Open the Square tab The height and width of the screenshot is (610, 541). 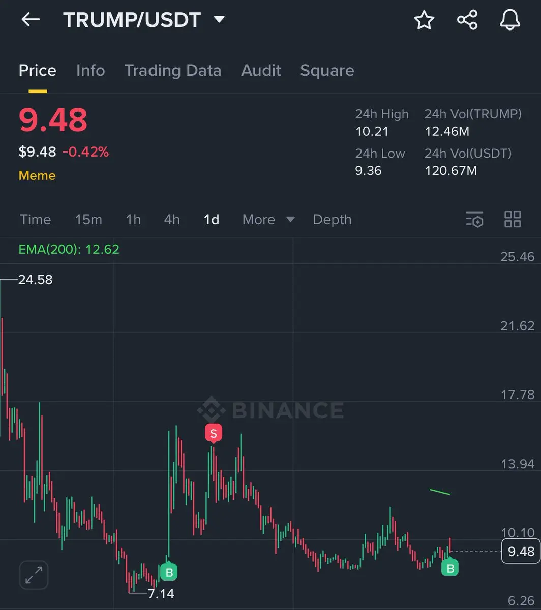[327, 71]
